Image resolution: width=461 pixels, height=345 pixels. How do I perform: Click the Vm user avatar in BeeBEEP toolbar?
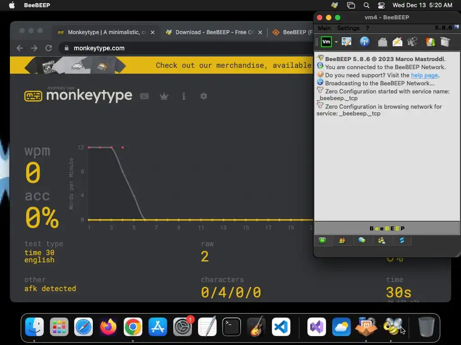[x=326, y=42]
